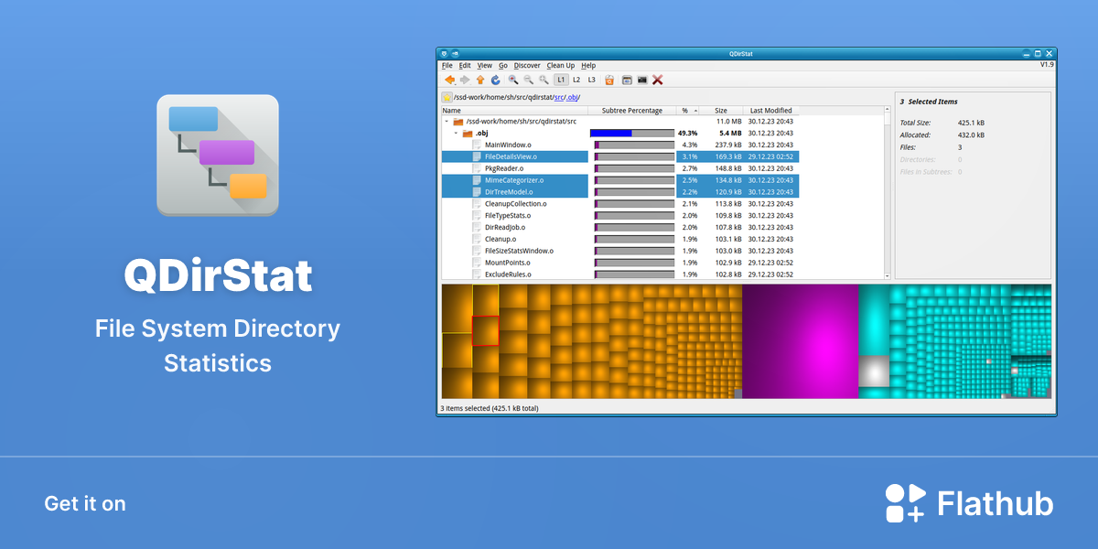
Task: Follow the .obj link in the breadcrumb path
Action: 571,97
